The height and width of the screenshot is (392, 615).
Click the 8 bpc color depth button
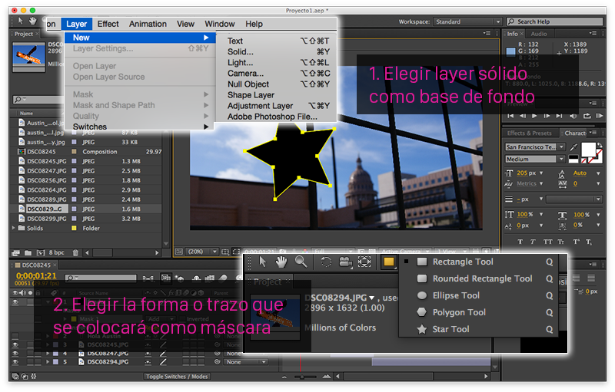point(56,252)
